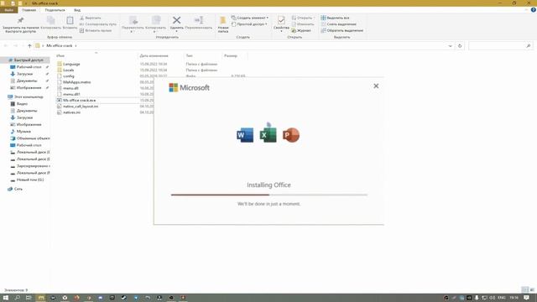Image resolution: width=537 pixels, height=302 pixels.
Task: Click the Task View taskbar icon
Action: click(x=29, y=298)
